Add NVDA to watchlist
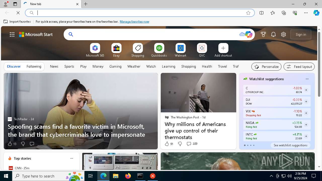 [x=306, y=125]
